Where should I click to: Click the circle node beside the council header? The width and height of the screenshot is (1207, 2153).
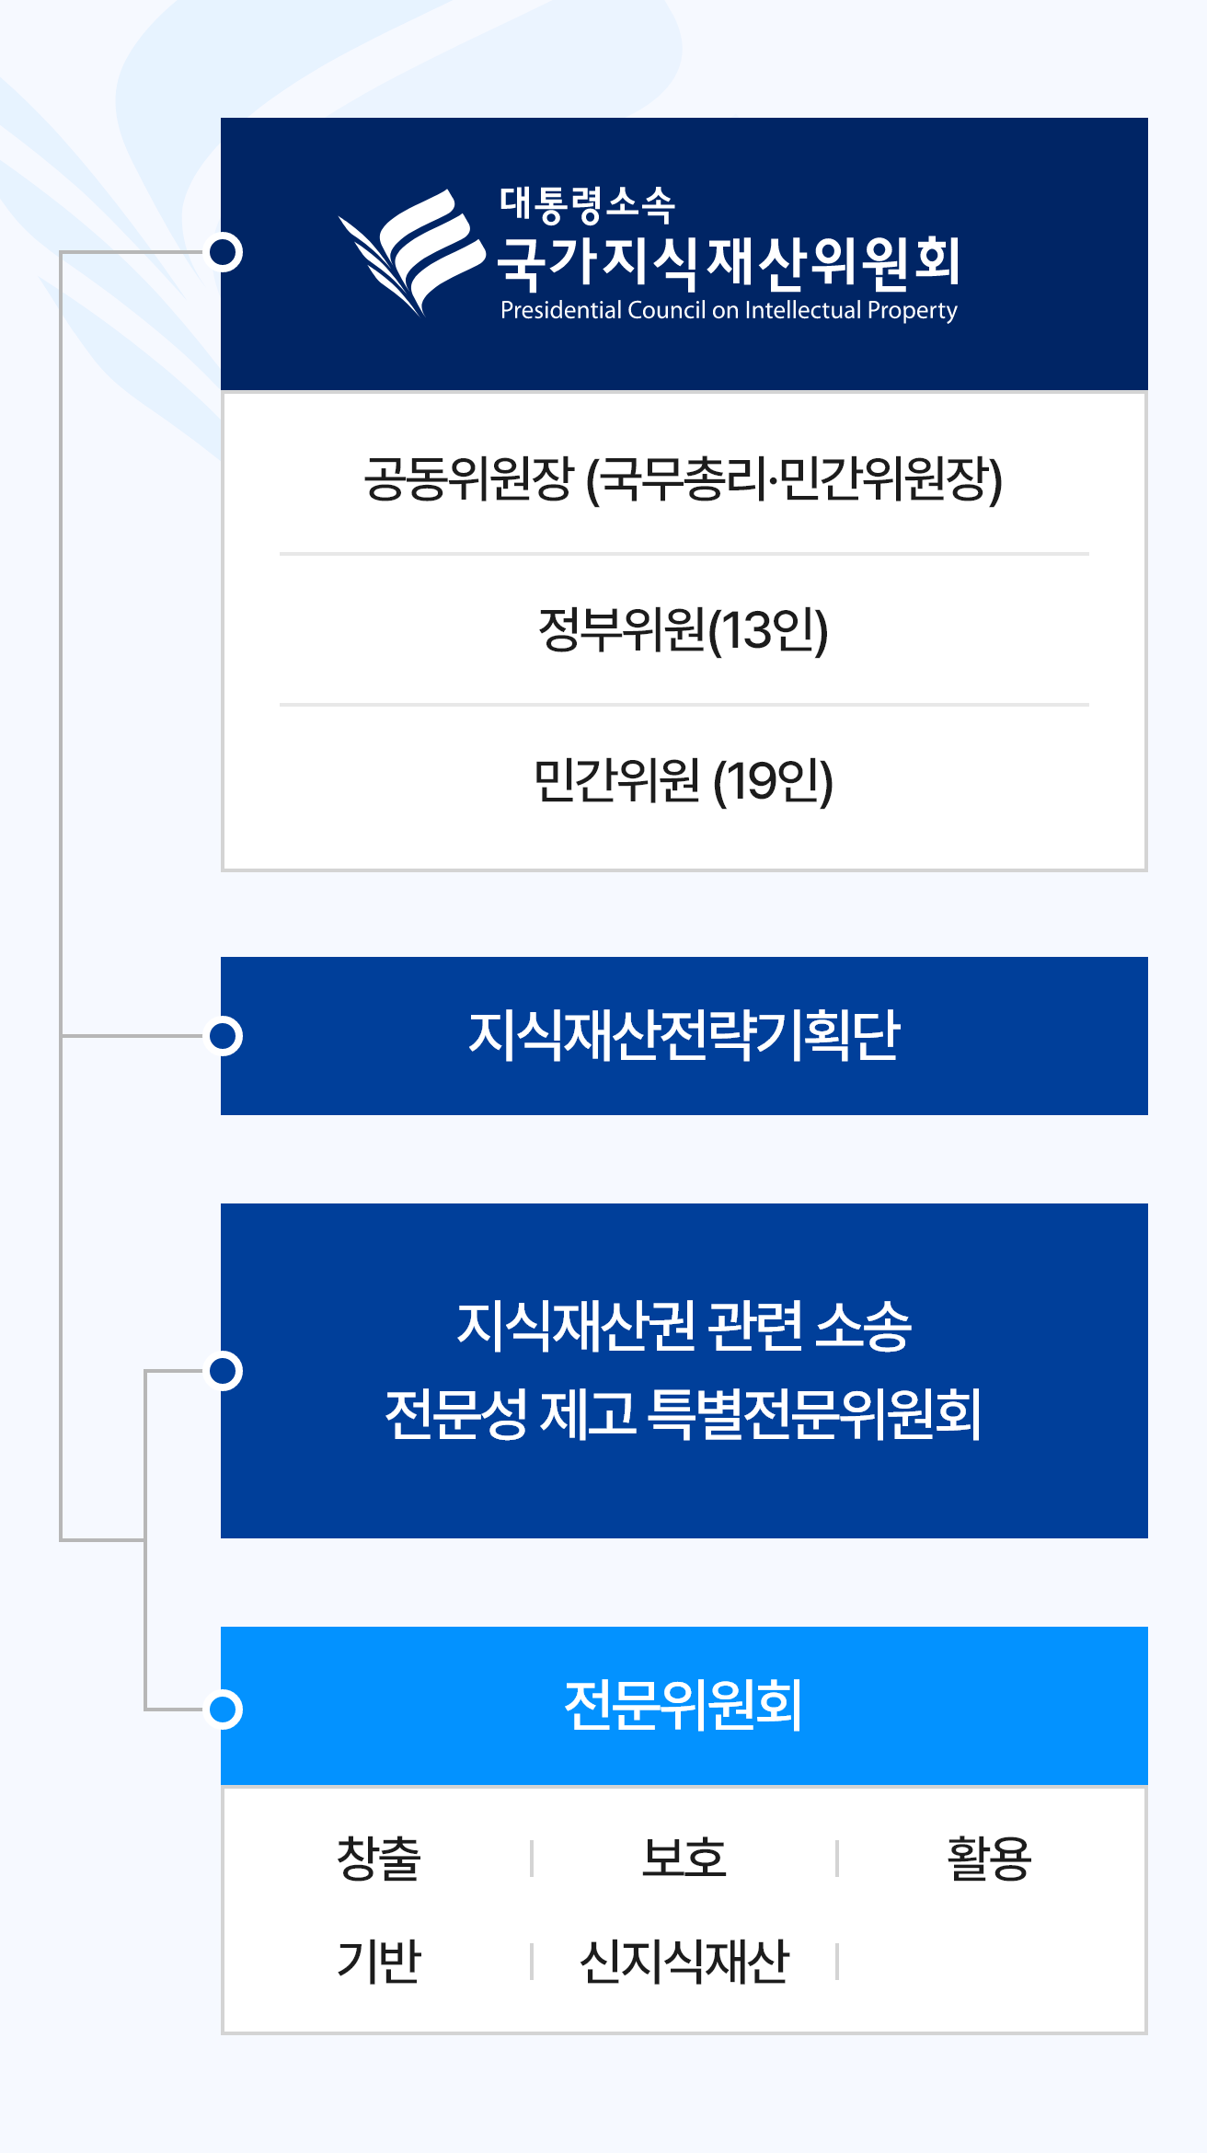224,252
